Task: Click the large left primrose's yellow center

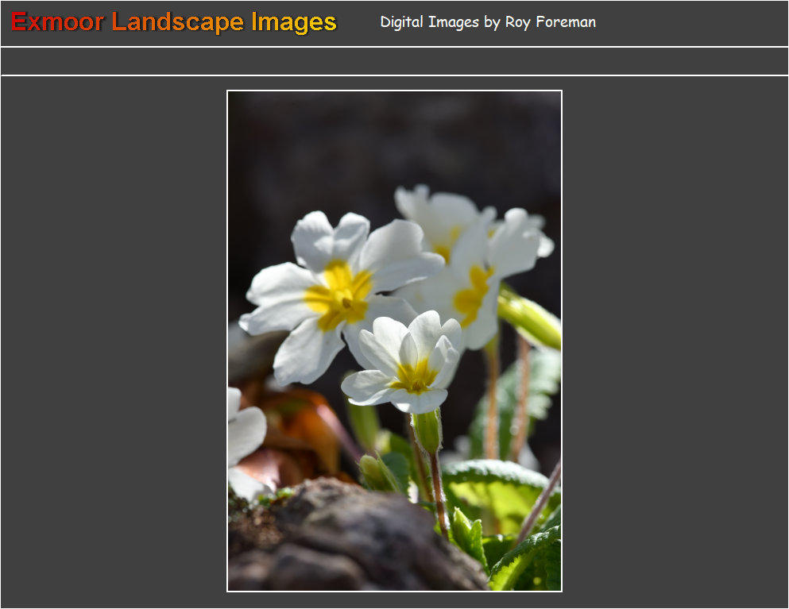Action: click(339, 295)
